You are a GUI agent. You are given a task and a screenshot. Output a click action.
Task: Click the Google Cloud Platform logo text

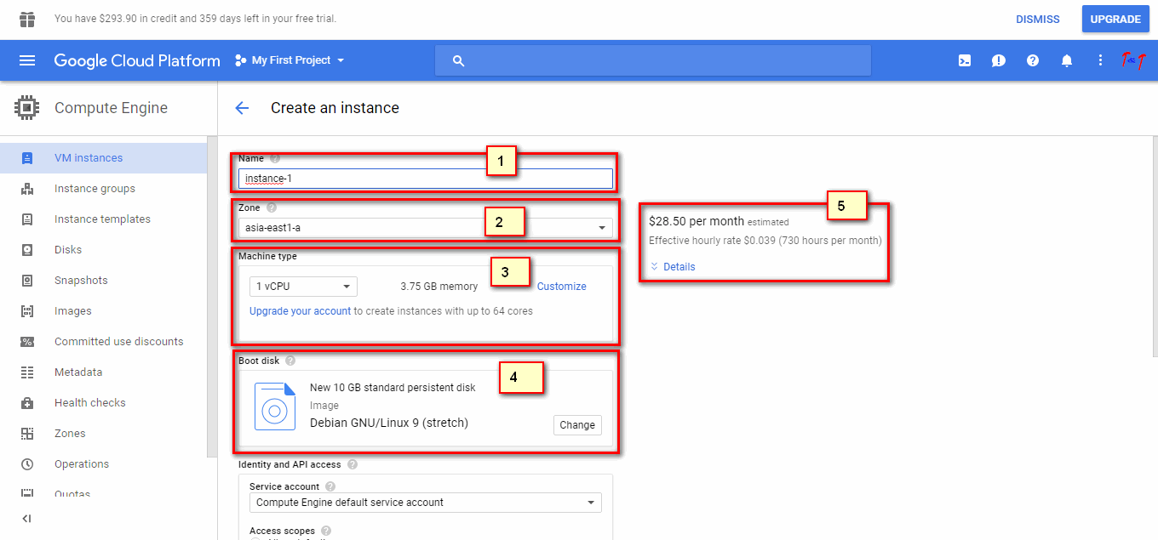tap(137, 60)
